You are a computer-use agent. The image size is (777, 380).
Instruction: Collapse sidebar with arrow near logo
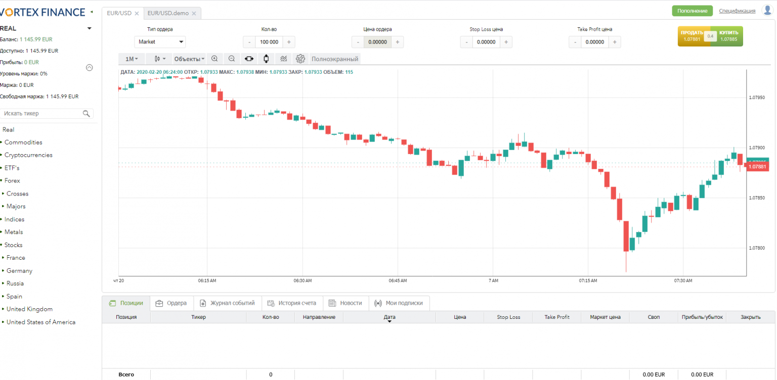click(x=91, y=12)
